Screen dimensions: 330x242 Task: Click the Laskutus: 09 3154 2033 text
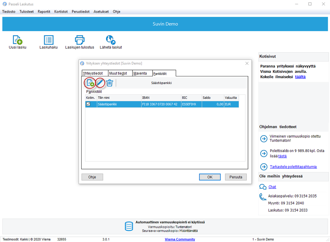click(x=288, y=210)
